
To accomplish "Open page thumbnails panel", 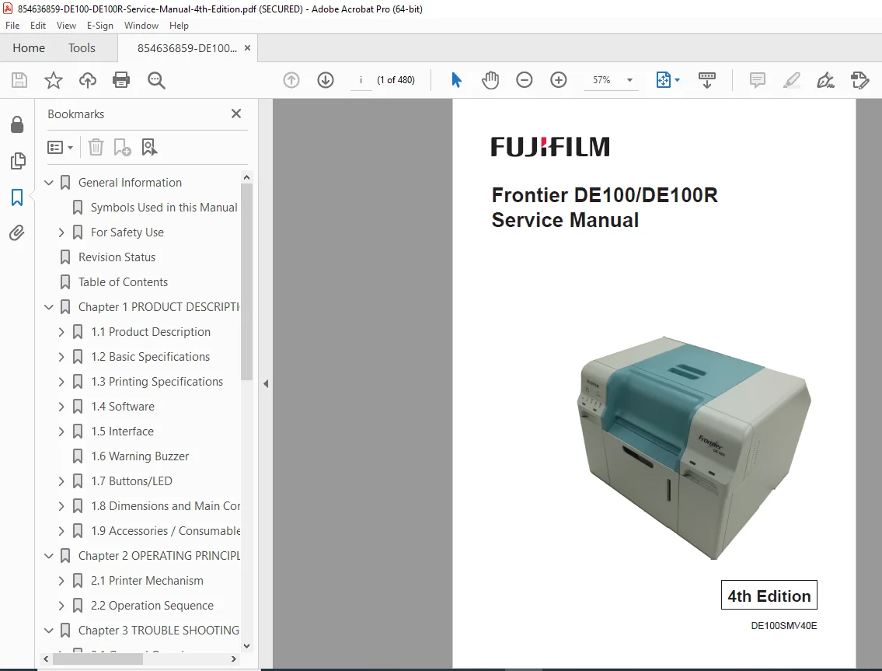I will (x=17, y=161).
